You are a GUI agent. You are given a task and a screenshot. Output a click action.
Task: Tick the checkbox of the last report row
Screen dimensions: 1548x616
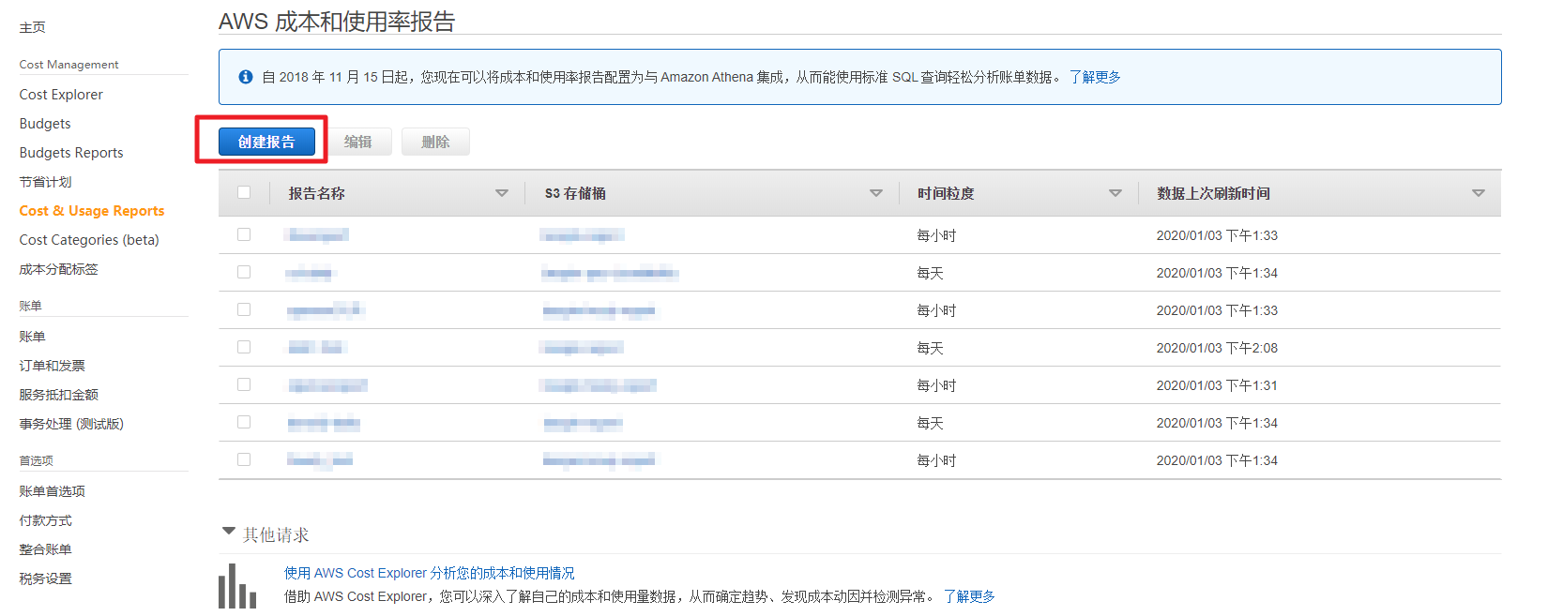click(244, 459)
